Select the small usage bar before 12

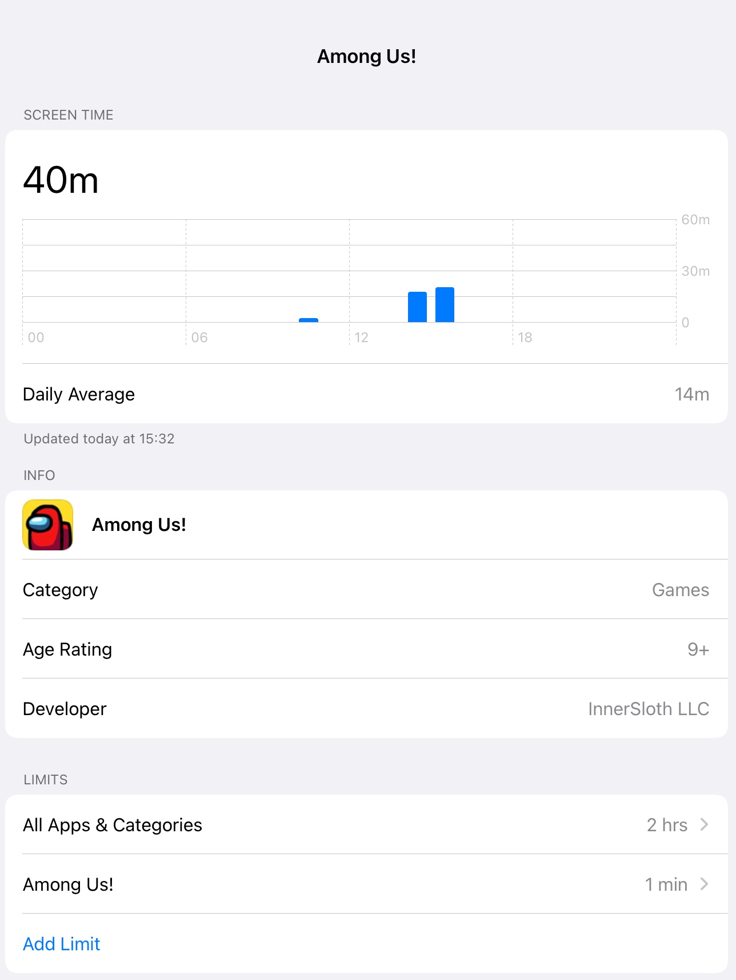pyautogui.click(x=309, y=320)
